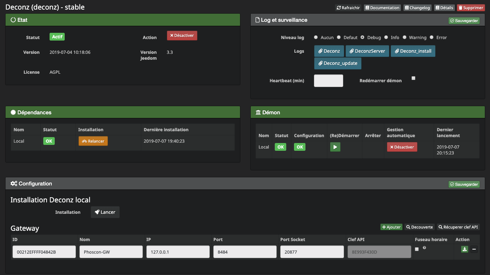Click the Local name in Démon table
Image resolution: width=490 pixels, height=275 pixels.
264,147
